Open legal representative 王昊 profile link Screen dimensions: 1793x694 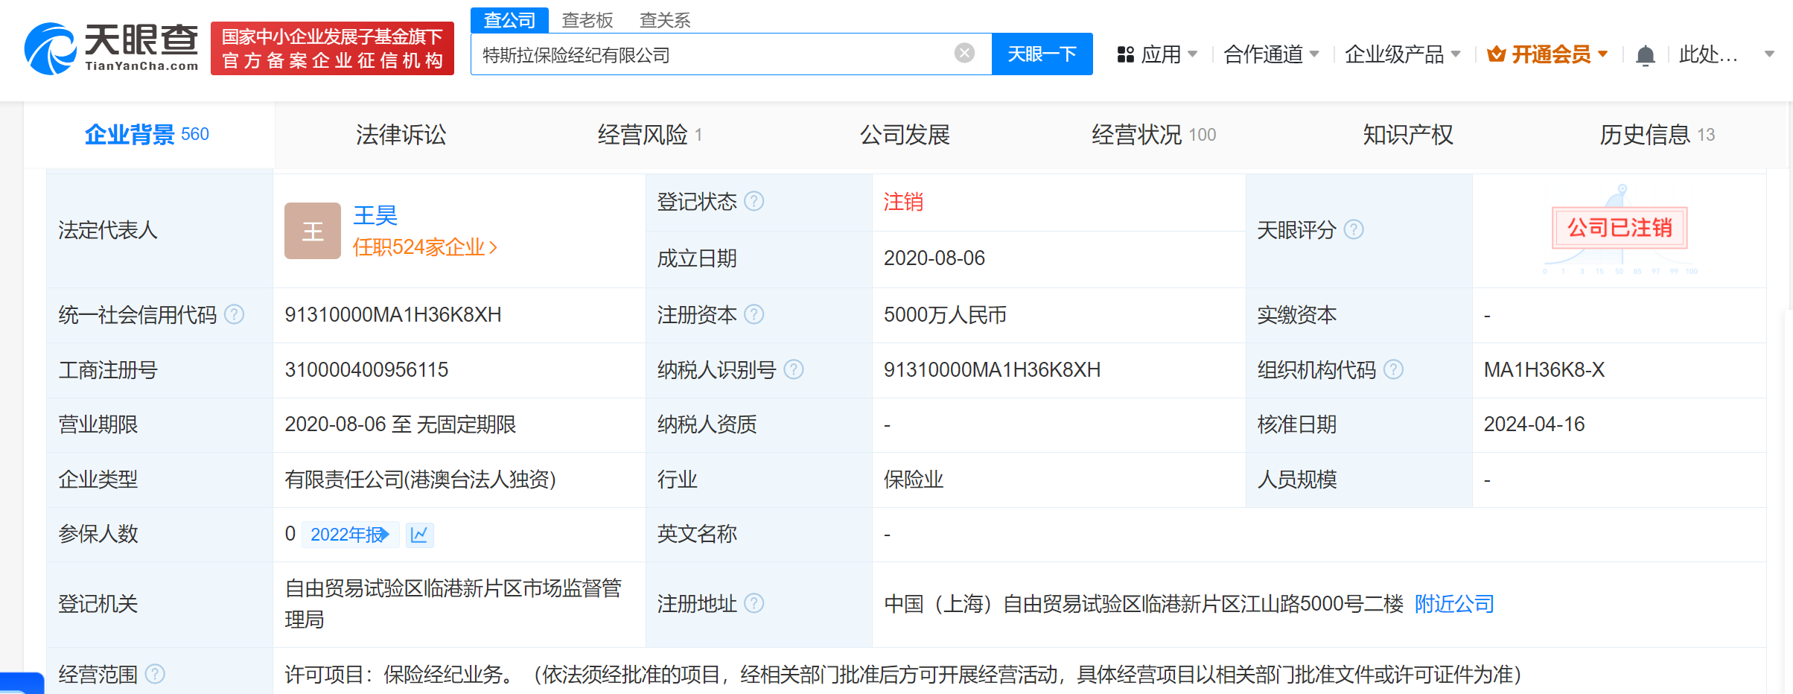(x=375, y=215)
